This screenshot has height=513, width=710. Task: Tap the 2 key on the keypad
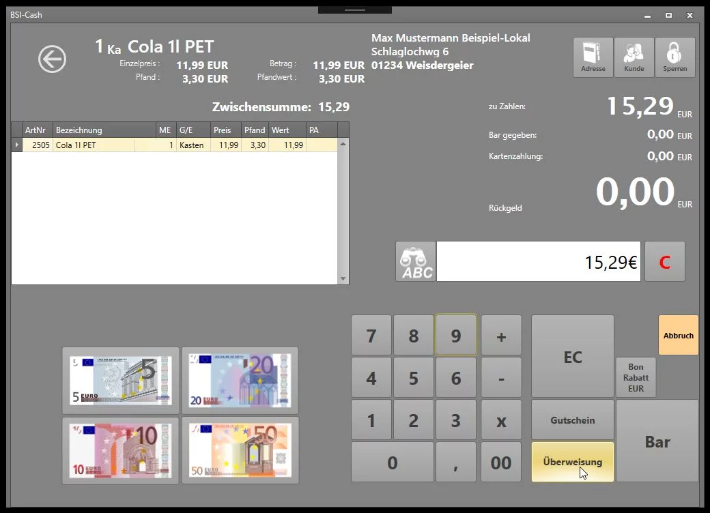pos(414,420)
